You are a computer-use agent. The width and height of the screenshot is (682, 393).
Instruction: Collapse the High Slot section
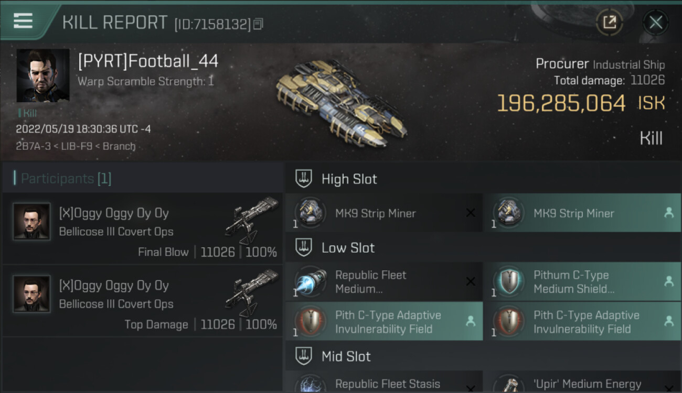pos(304,179)
